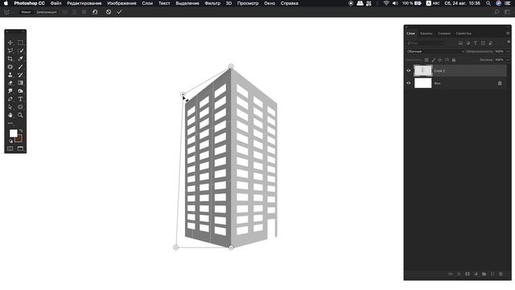
Task: Open the background brown color swatch
Action: [19, 139]
